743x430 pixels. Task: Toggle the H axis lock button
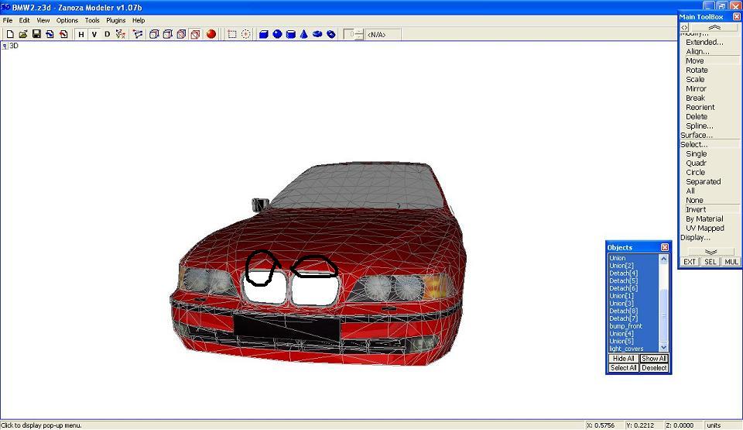pyautogui.click(x=81, y=34)
